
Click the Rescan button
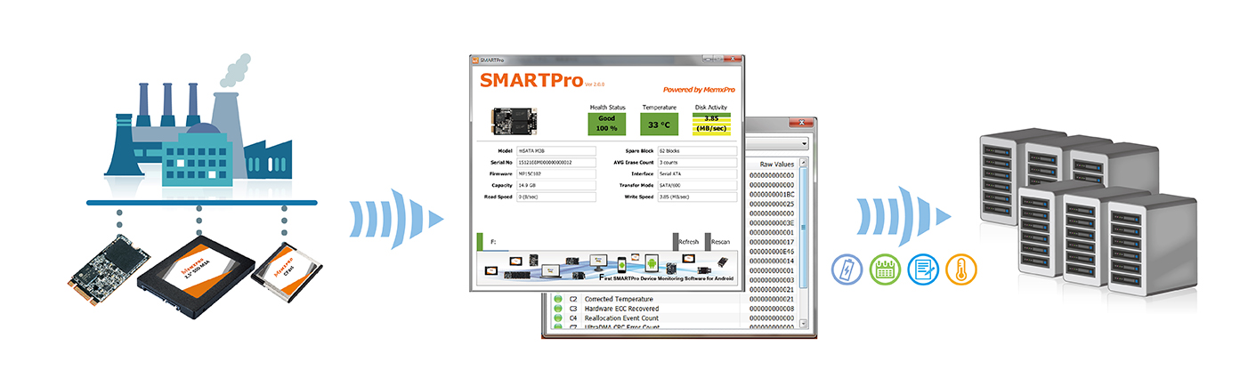point(718,242)
